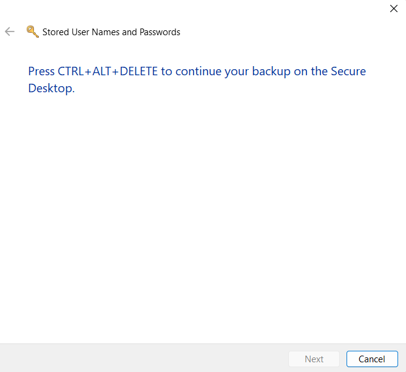Click the golden key icon
Image resolution: width=406 pixels, height=372 pixels.
33,32
